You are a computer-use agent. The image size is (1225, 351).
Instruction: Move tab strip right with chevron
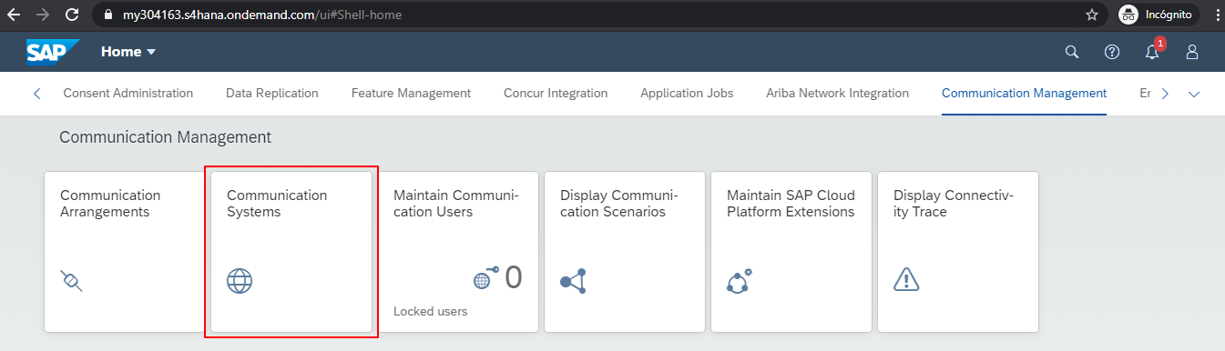click(1165, 93)
